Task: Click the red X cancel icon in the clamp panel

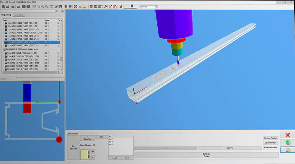Action: (x=287, y=135)
